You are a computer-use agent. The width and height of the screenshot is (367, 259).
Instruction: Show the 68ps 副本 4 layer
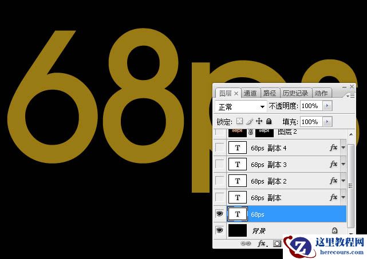point(220,148)
